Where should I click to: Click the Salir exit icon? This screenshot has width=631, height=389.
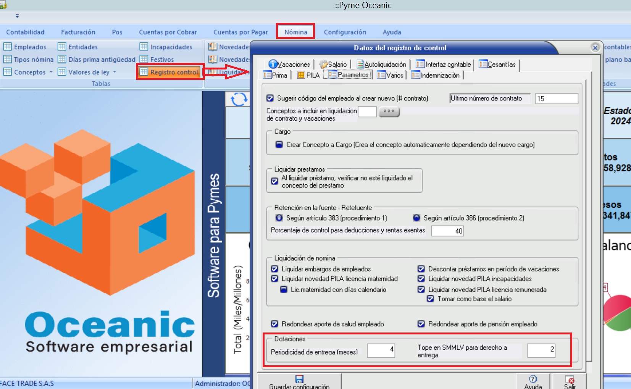pos(570,380)
